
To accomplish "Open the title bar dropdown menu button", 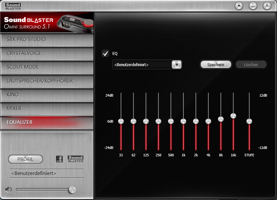I will click(x=239, y=6).
